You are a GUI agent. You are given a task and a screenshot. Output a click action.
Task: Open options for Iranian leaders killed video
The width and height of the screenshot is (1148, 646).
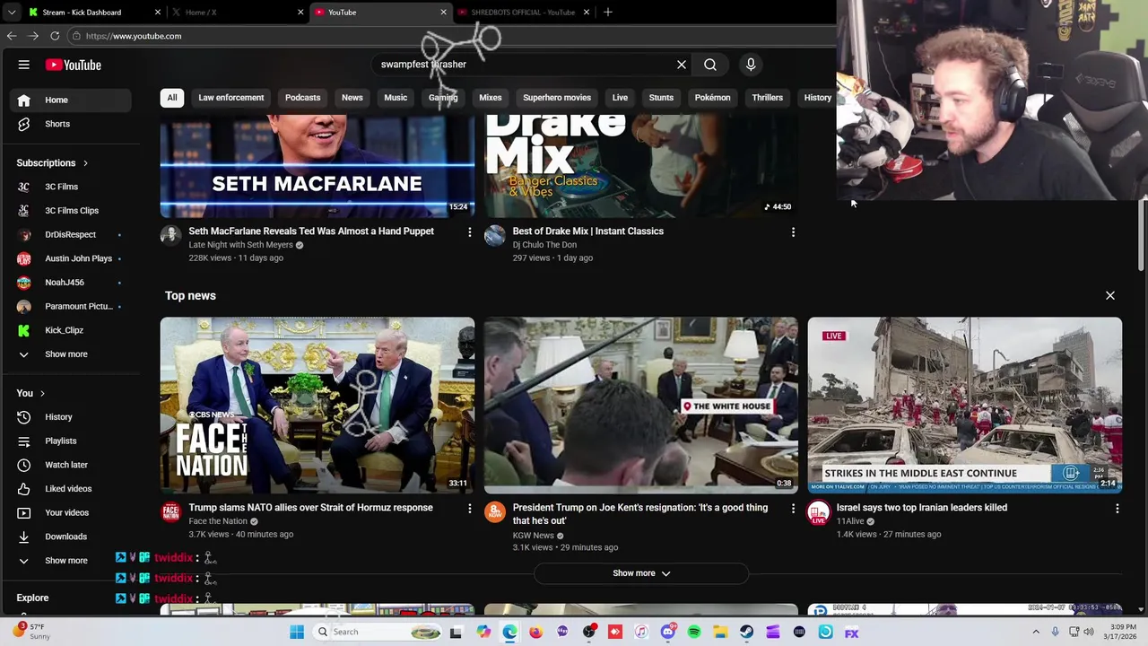(1117, 509)
